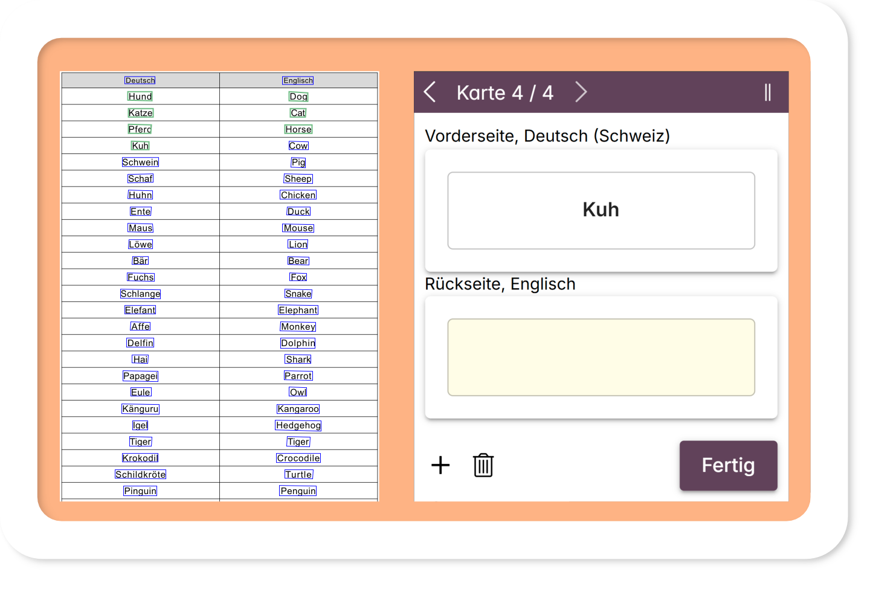876x592 pixels.
Task: Select the word Pig in the table
Action: point(298,162)
